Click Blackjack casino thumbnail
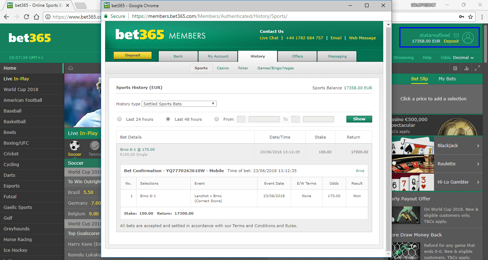 413,145
